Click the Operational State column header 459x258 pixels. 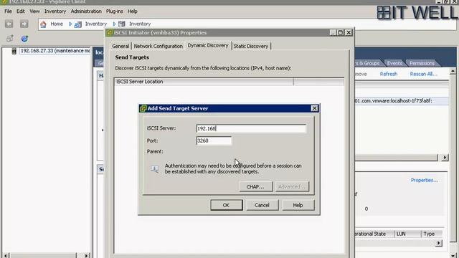(374, 234)
